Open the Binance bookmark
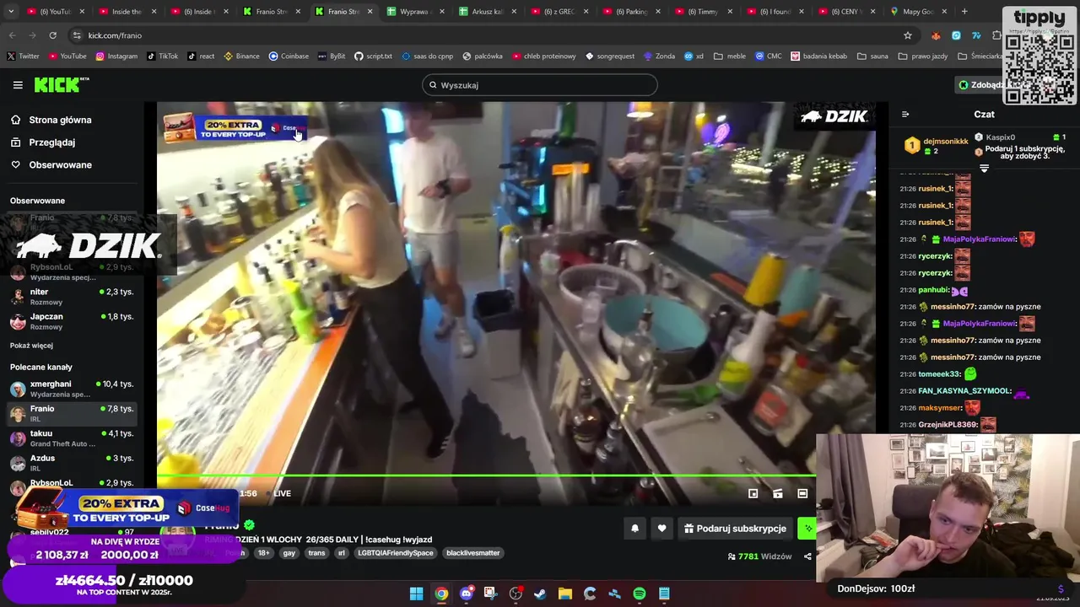The height and width of the screenshot is (607, 1080). point(241,56)
